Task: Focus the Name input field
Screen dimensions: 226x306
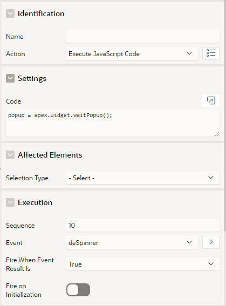Action: click(x=143, y=36)
